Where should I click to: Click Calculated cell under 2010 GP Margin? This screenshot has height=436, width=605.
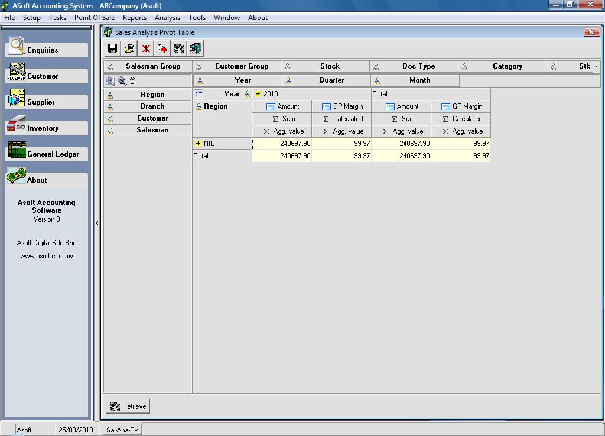point(341,119)
